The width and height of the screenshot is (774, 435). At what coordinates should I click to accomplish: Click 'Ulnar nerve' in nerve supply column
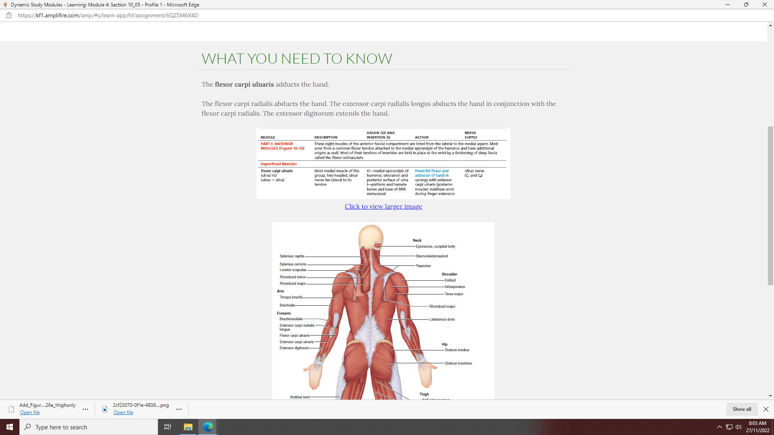coord(474,171)
